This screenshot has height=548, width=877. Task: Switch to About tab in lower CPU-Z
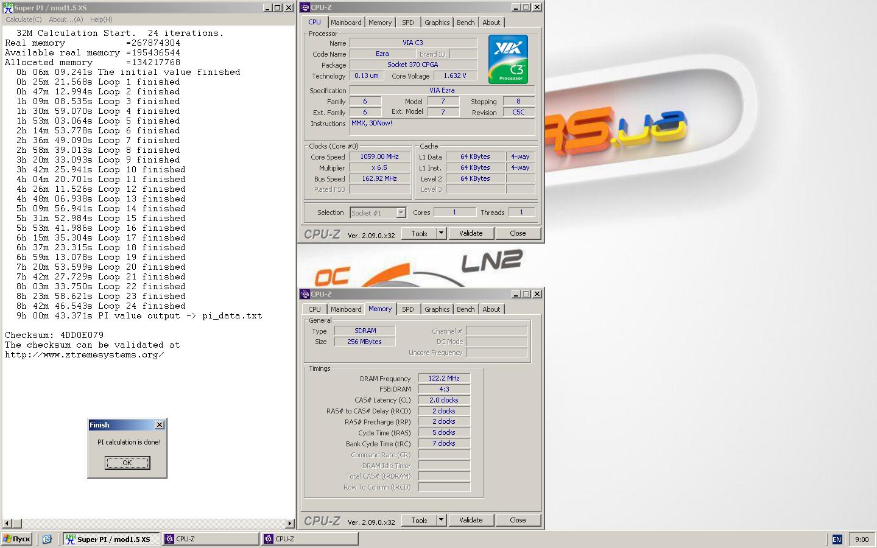tap(491, 309)
